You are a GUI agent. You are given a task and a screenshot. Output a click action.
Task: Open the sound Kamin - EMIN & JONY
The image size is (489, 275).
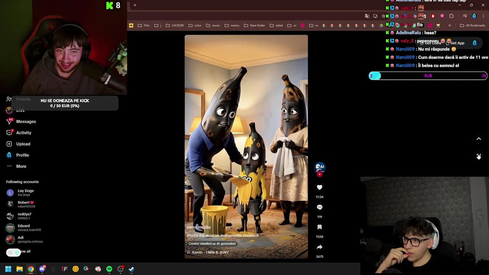pos(207,252)
